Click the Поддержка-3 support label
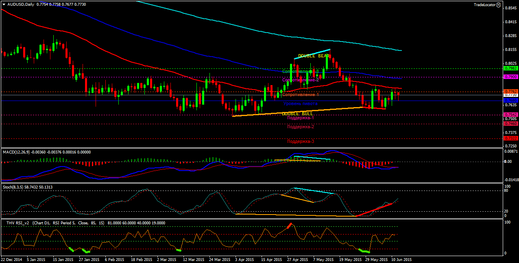 [301, 142]
